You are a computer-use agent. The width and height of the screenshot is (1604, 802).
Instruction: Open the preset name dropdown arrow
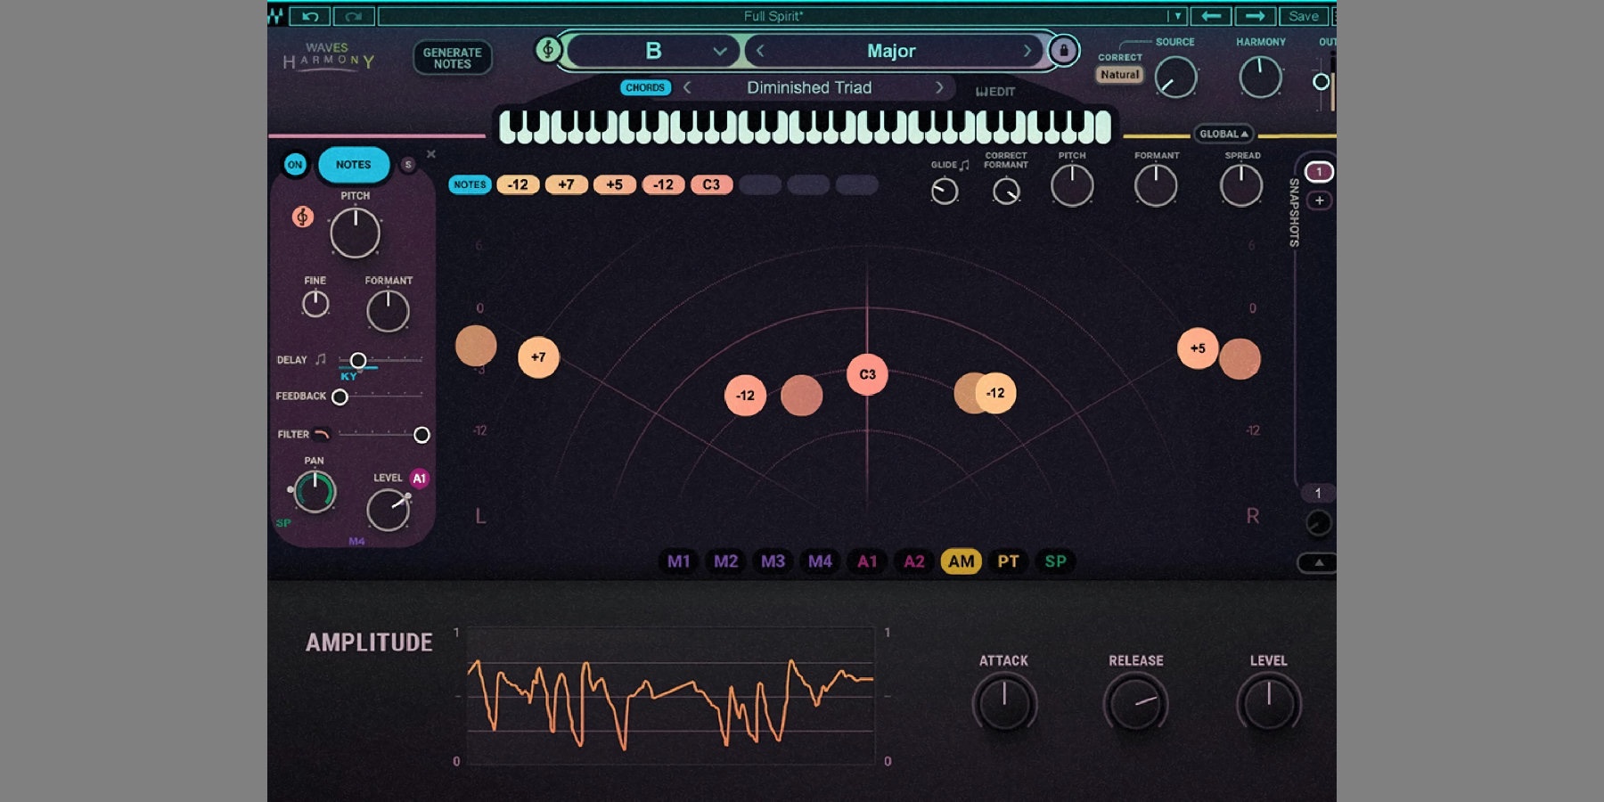click(x=1177, y=16)
